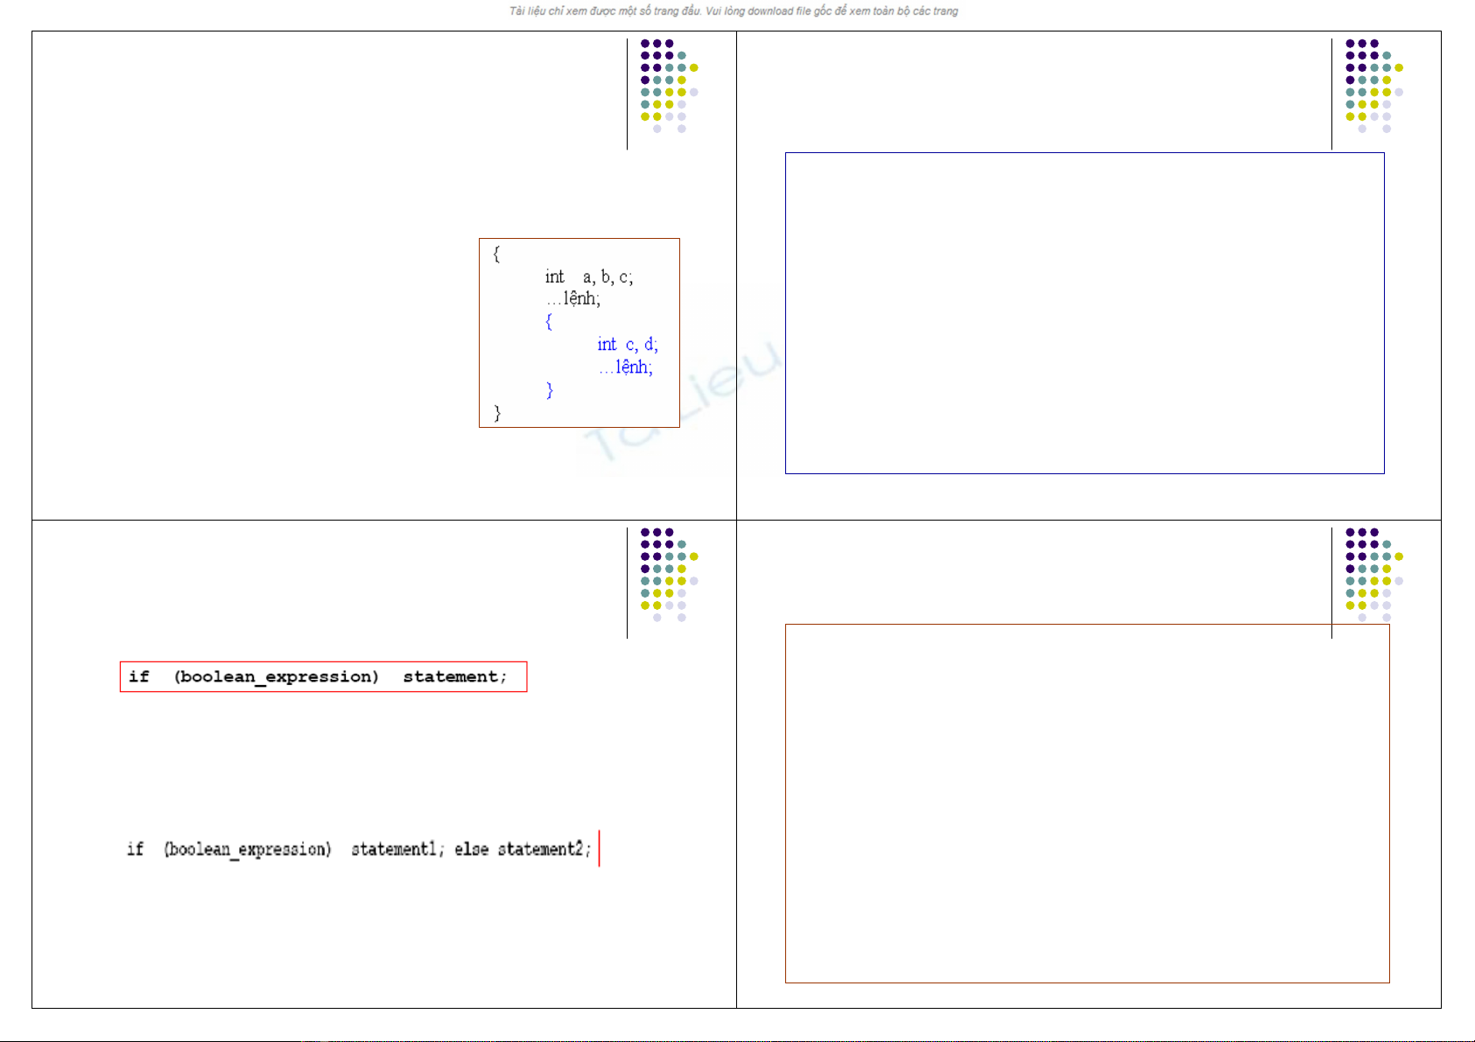The height and width of the screenshot is (1042, 1475).
Task: Click the download notice text at the top
Action: click(734, 11)
